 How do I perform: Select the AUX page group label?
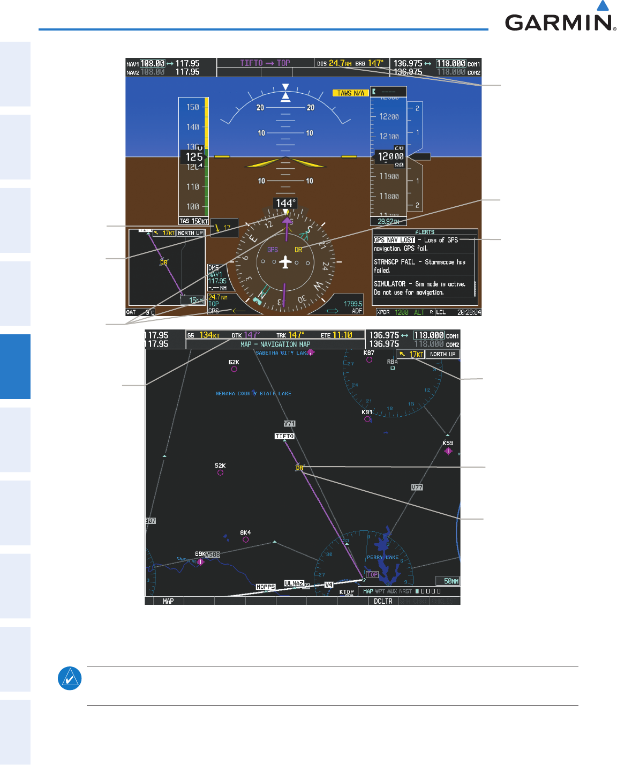392,591
